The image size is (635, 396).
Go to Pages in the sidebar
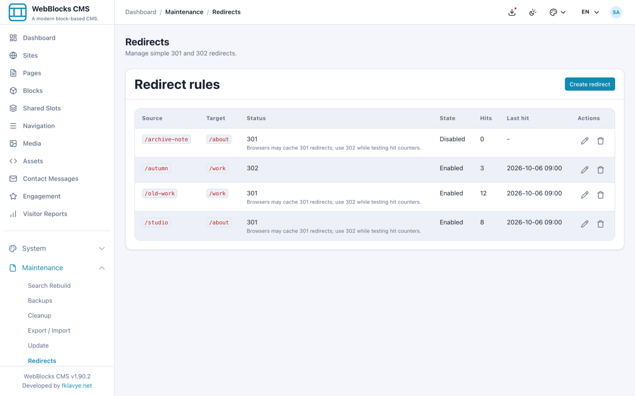coord(57,73)
